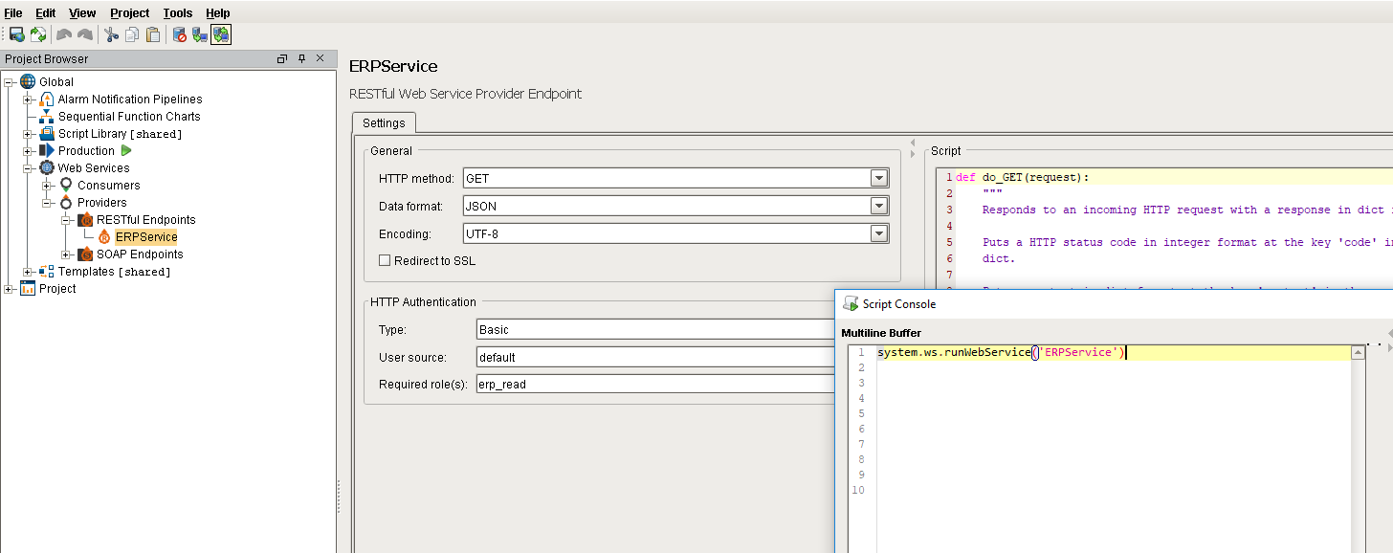Image resolution: width=1393 pixels, height=553 pixels.
Task: Click the SOAP Endpoints folder icon
Action: (85, 254)
